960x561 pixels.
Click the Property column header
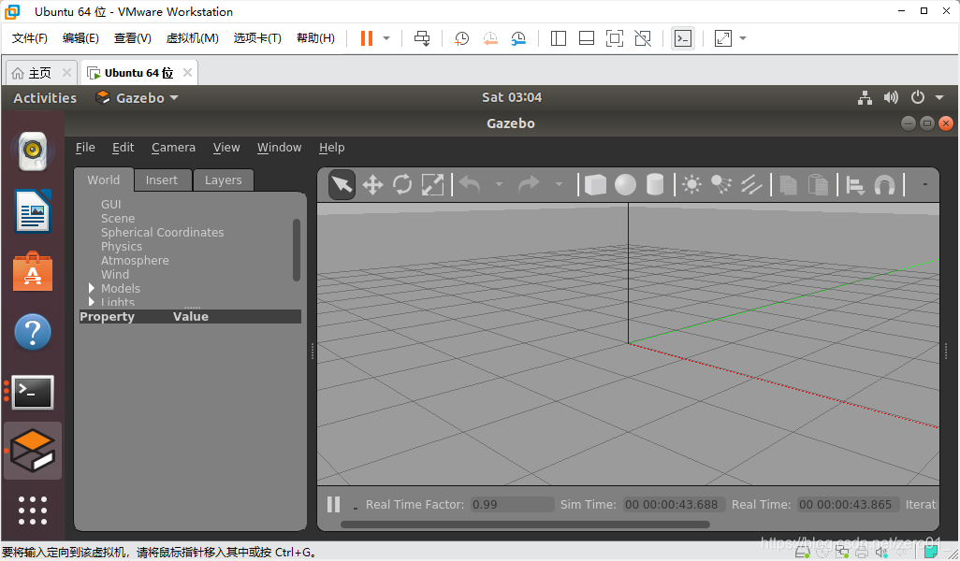click(108, 316)
